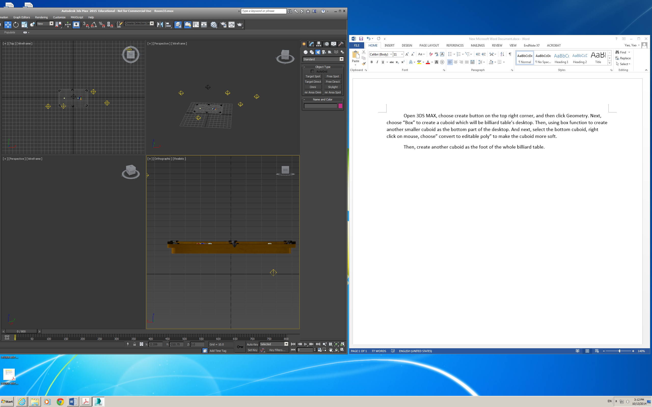Apply the Heading 1 style
The height and width of the screenshot is (407, 652).
point(562,58)
